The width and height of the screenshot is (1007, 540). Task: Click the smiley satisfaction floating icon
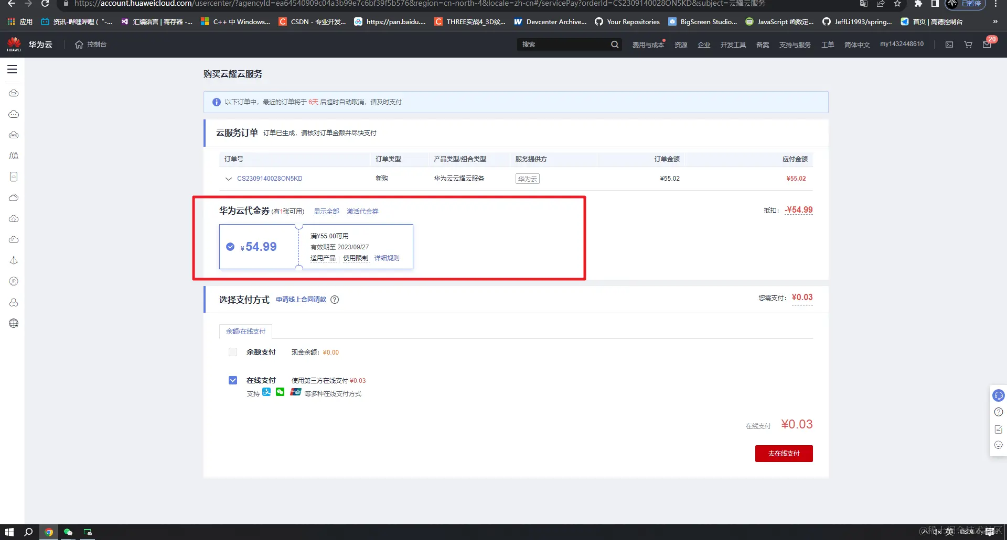click(999, 445)
